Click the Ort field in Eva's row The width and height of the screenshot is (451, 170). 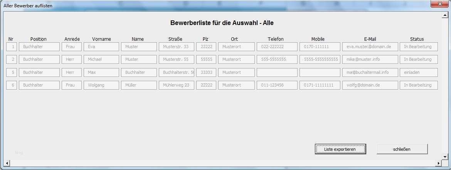[236, 47]
